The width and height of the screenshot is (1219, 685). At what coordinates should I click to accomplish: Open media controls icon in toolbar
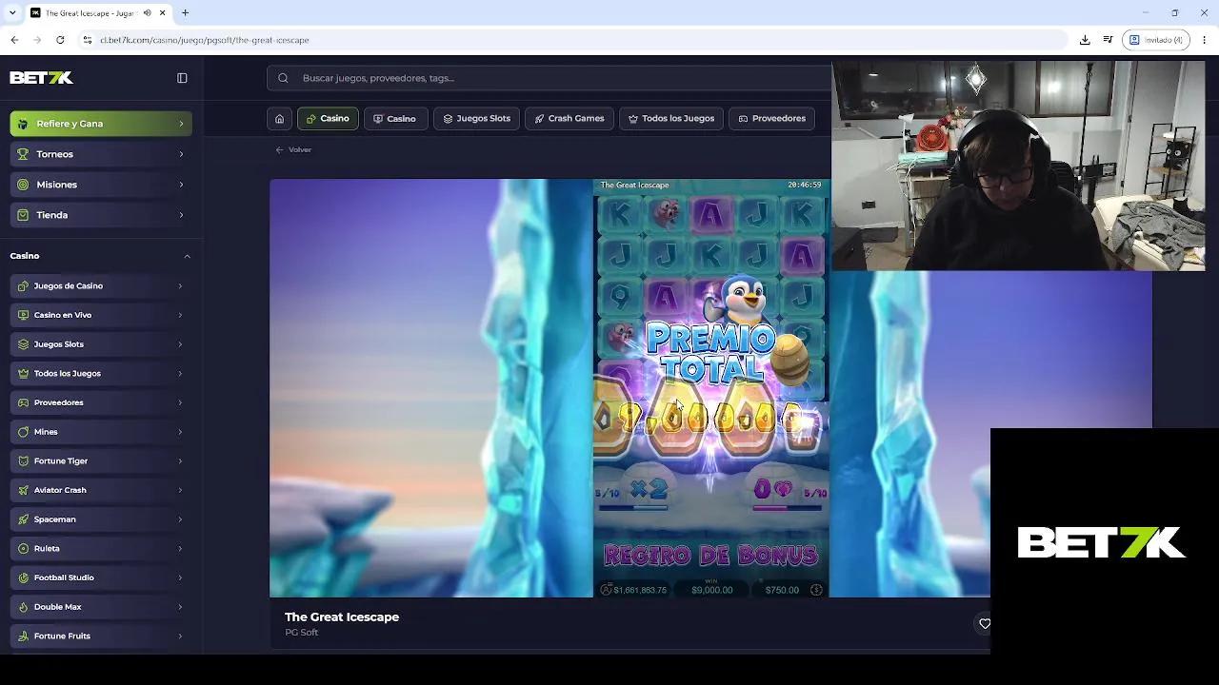pos(1108,40)
